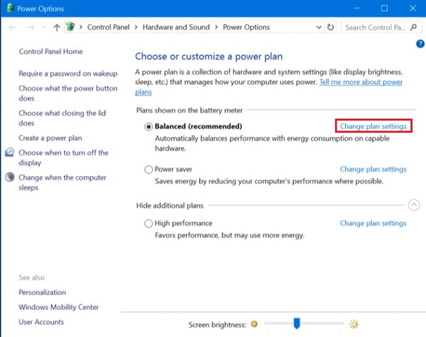Image resolution: width=426 pixels, height=337 pixels.
Task: Collapse additional plans with the chevron button
Action: coord(414,205)
